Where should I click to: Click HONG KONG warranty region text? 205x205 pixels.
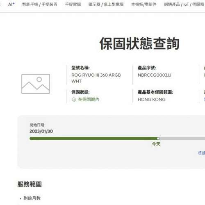pyautogui.click(x=152, y=99)
